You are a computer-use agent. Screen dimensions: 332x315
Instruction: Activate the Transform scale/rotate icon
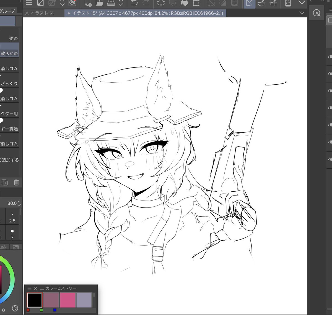pos(196,3)
